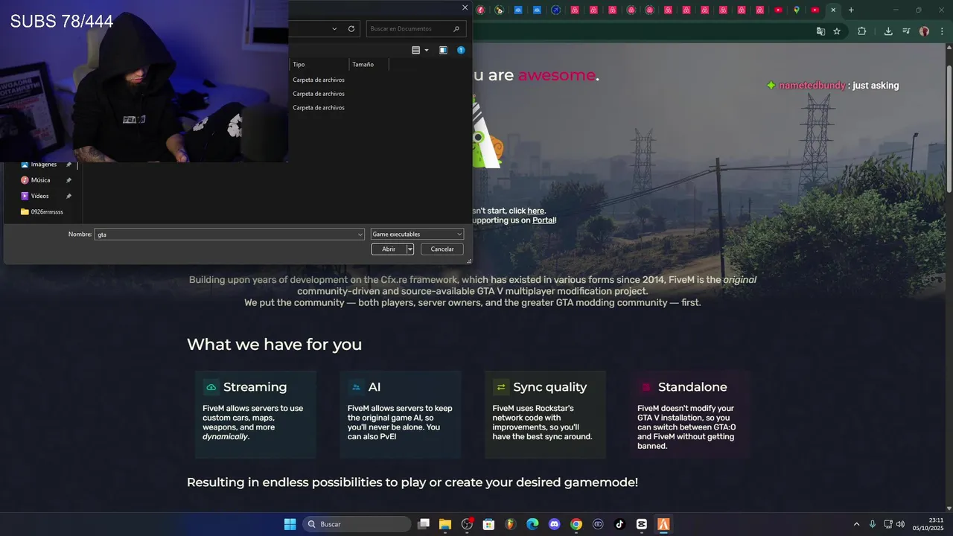The width and height of the screenshot is (953, 536).
Task: Open Task View from the taskbar
Action: pos(424,524)
